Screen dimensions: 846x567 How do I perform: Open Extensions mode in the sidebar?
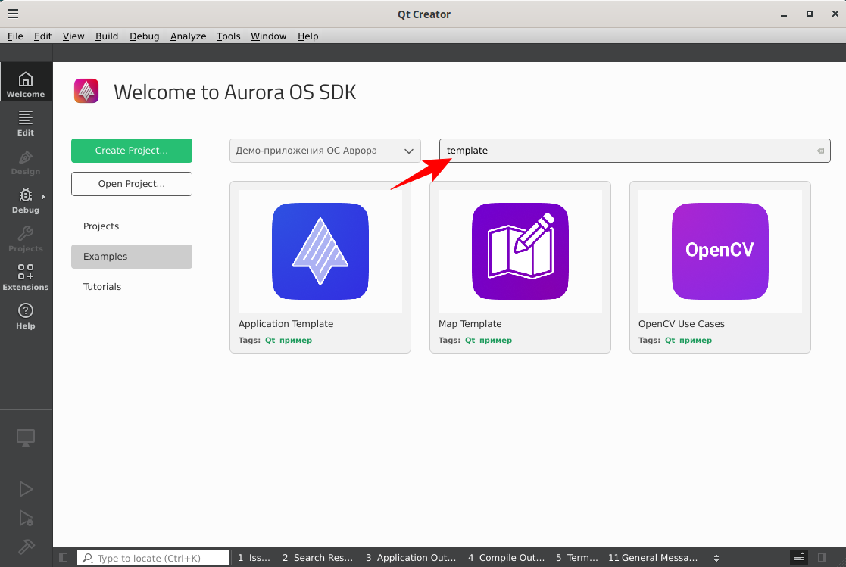25,278
